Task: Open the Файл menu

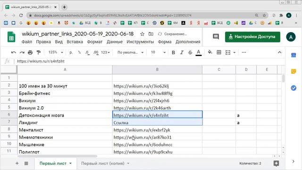Action: [x=27, y=42]
